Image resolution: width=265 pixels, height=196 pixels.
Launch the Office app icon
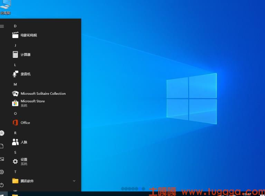coord(15,123)
